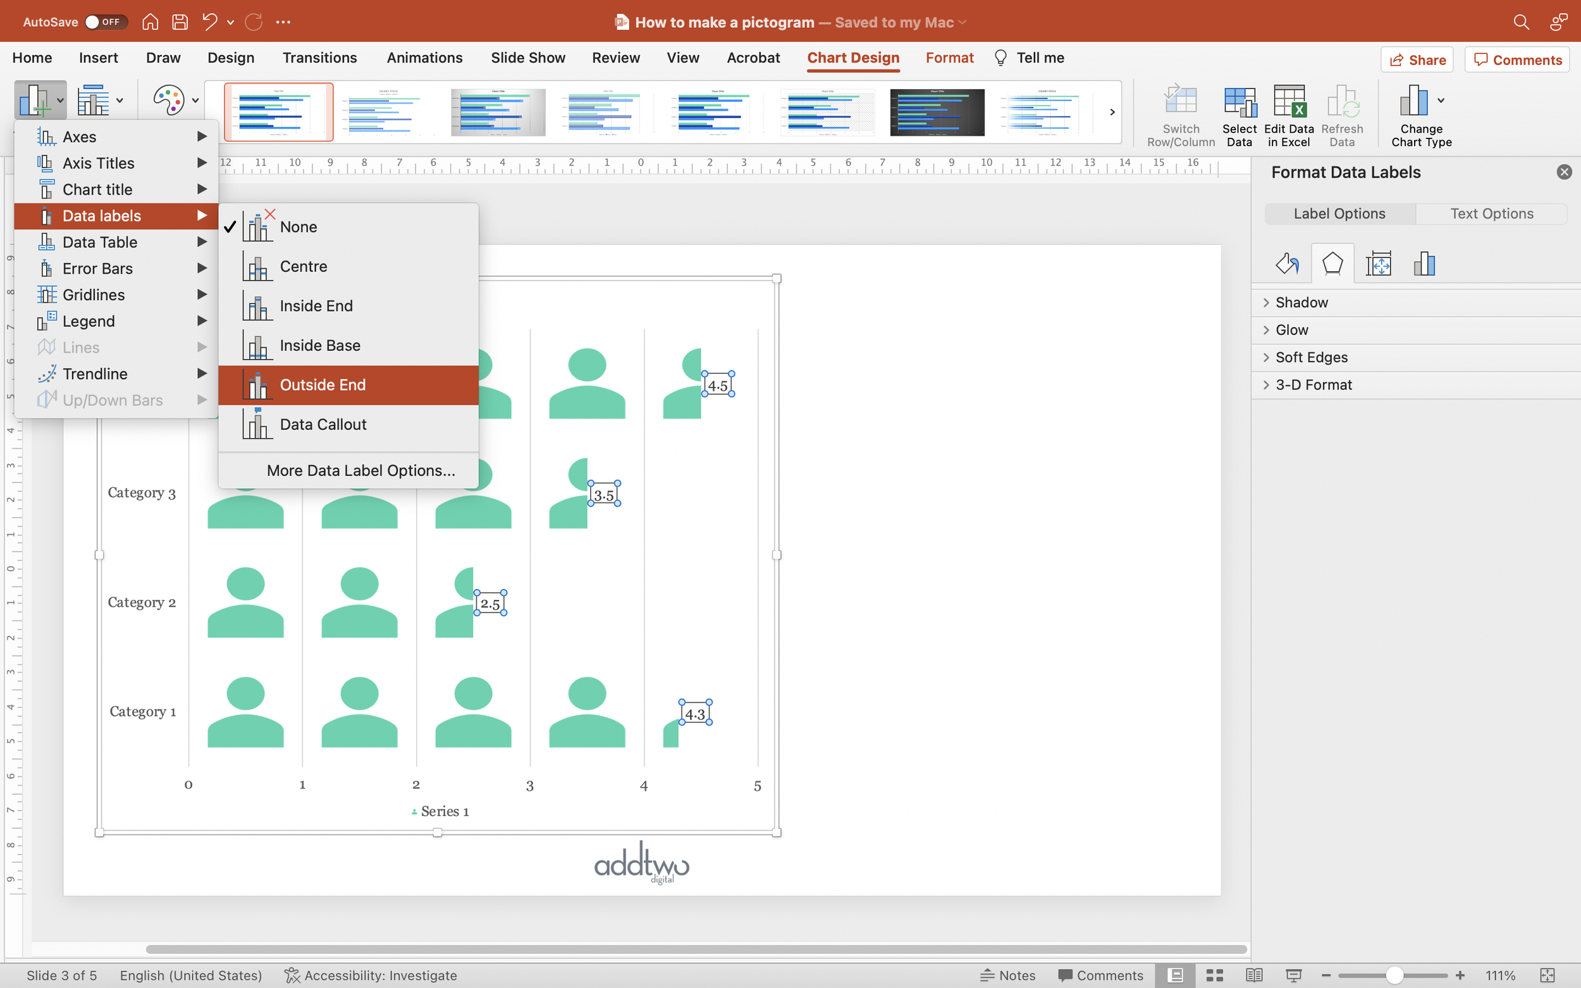Open More Data Label Options
Viewport: 1581px width, 988px height.
point(360,470)
